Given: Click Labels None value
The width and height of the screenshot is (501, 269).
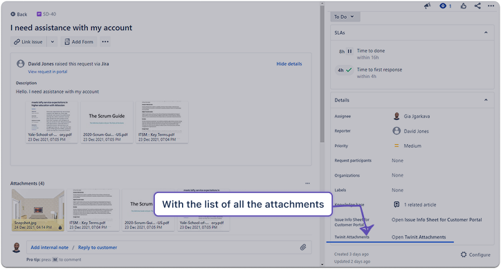Looking at the screenshot, I should click(397, 190).
